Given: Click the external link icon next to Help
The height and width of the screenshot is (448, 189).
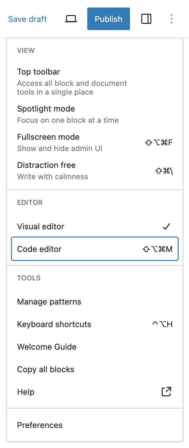Looking at the screenshot, I should [166, 392].
